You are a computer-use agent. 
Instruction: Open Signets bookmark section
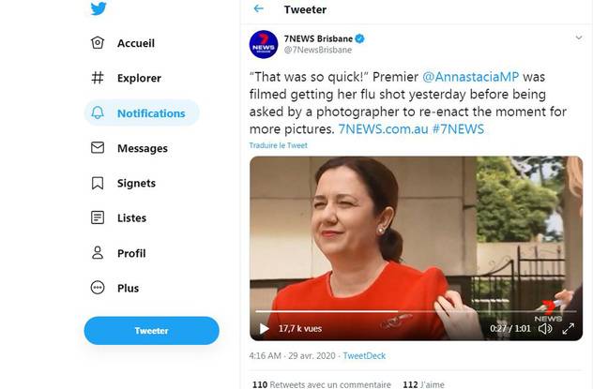(135, 183)
